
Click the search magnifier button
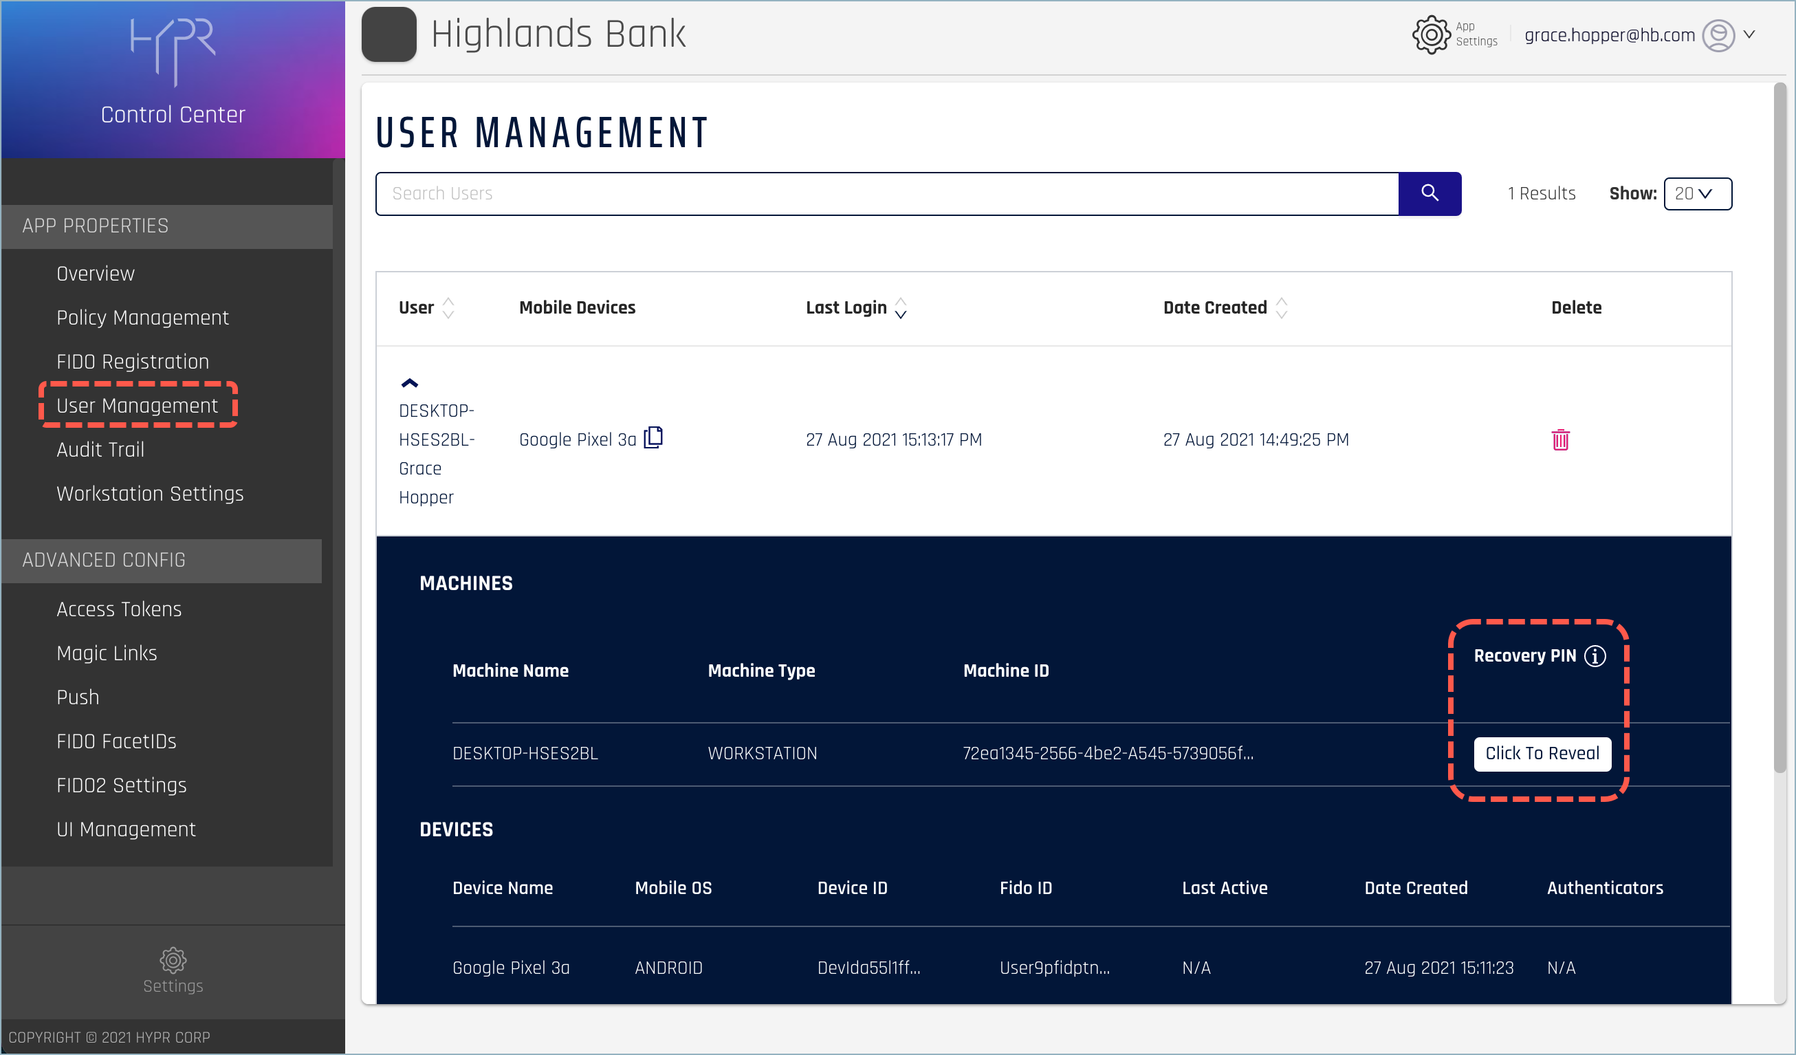pyautogui.click(x=1429, y=193)
